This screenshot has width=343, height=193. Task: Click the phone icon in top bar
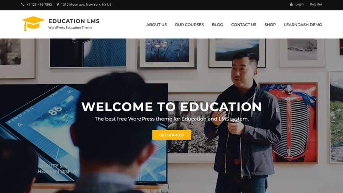pyautogui.click(x=23, y=4)
